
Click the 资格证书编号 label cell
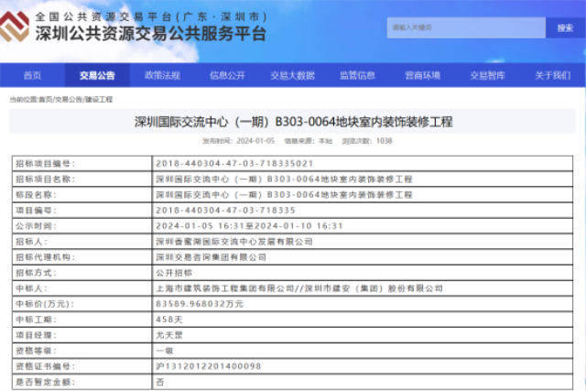tap(82, 366)
